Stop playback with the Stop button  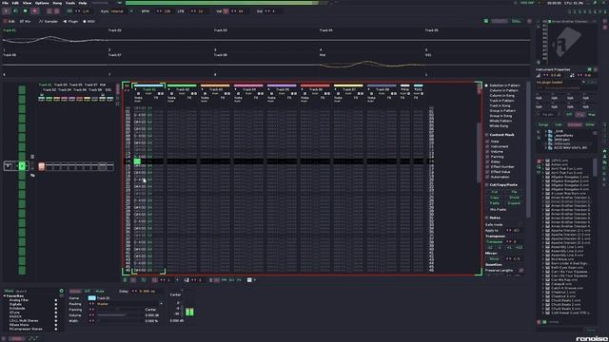(x=26, y=11)
